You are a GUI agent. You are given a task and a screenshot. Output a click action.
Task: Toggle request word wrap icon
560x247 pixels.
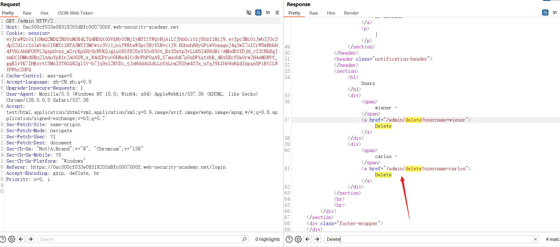point(258,12)
